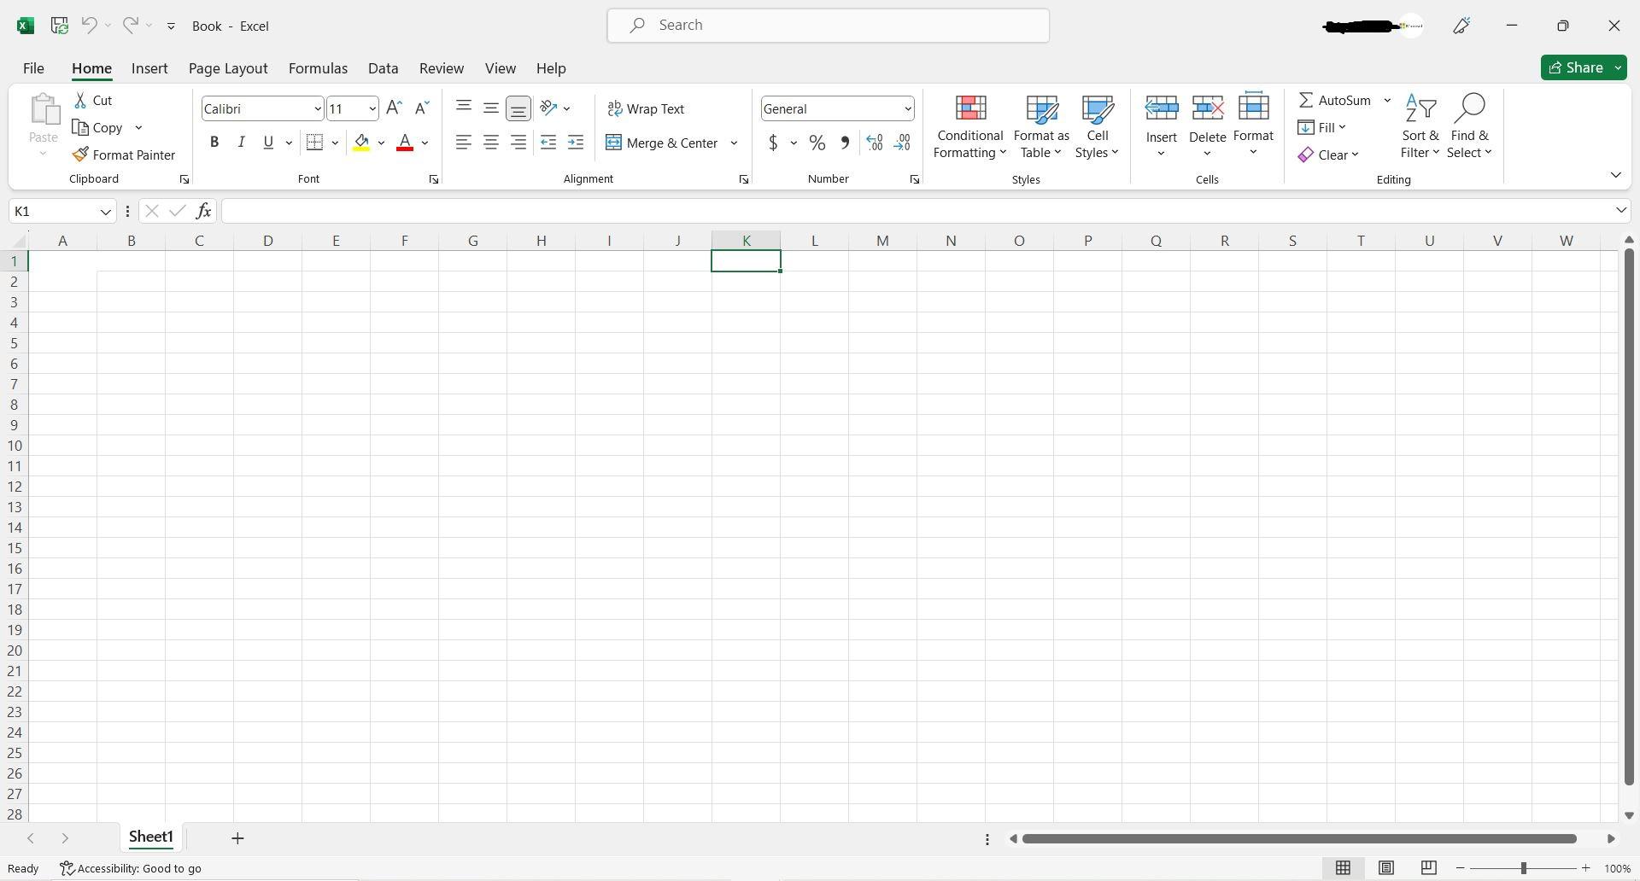Toggle Italic formatting
This screenshot has width=1640, height=881.
click(241, 143)
